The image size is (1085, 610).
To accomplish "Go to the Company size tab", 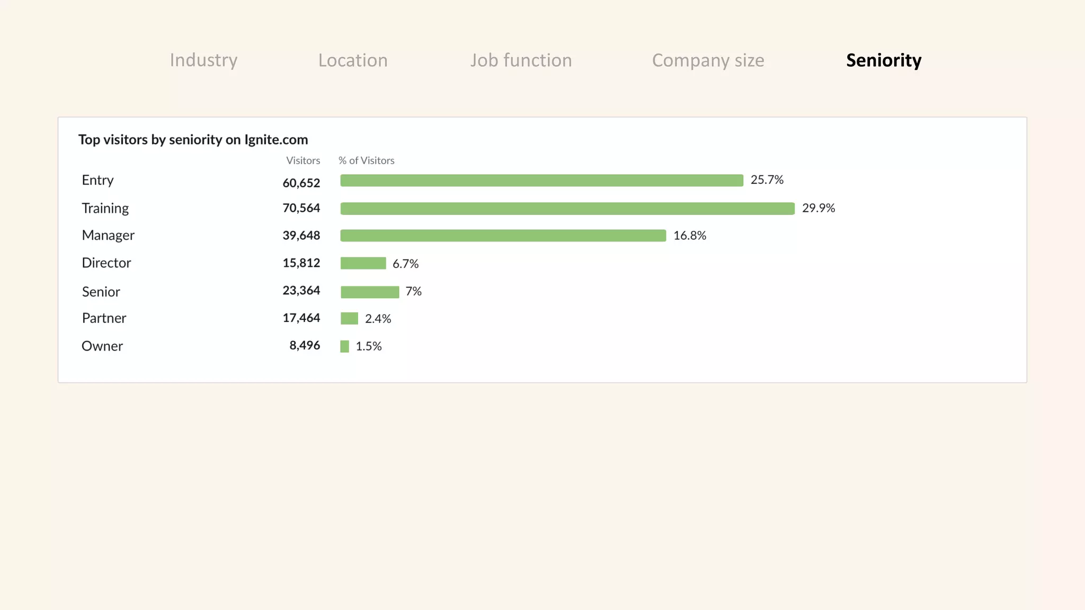I will click(708, 60).
